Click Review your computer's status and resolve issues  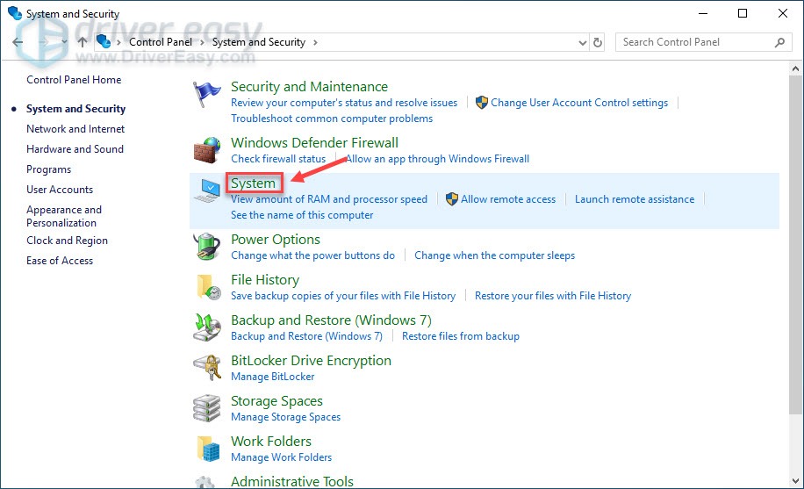pyautogui.click(x=344, y=103)
